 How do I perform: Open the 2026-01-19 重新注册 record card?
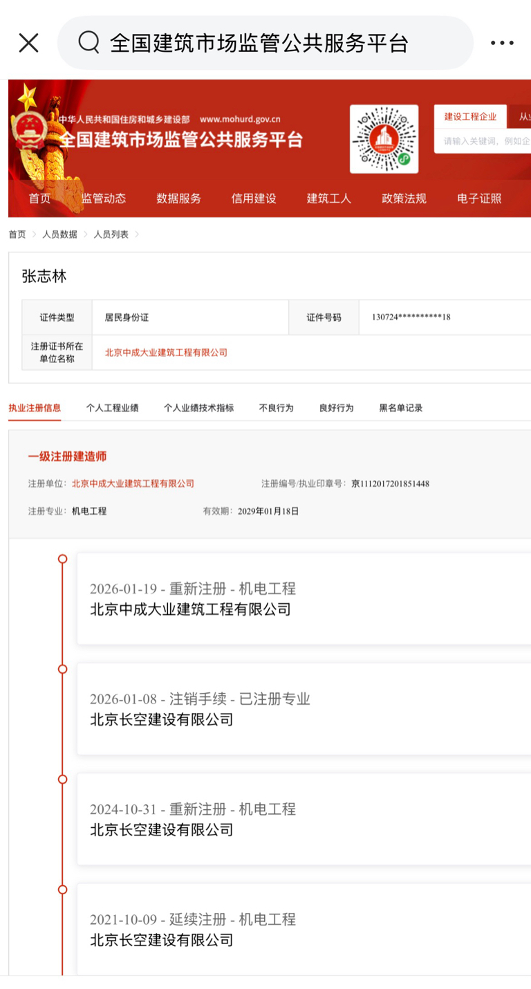point(304,598)
